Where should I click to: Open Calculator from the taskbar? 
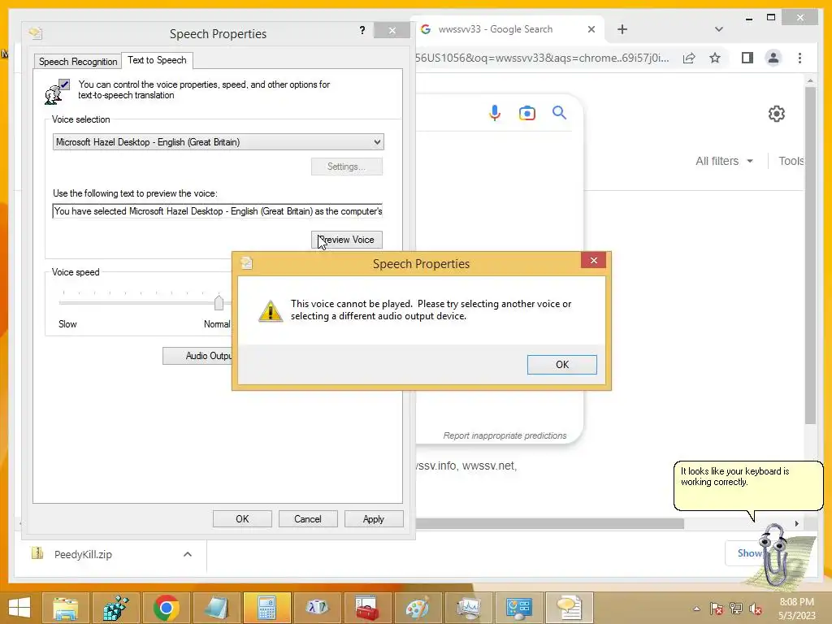click(266, 608)
